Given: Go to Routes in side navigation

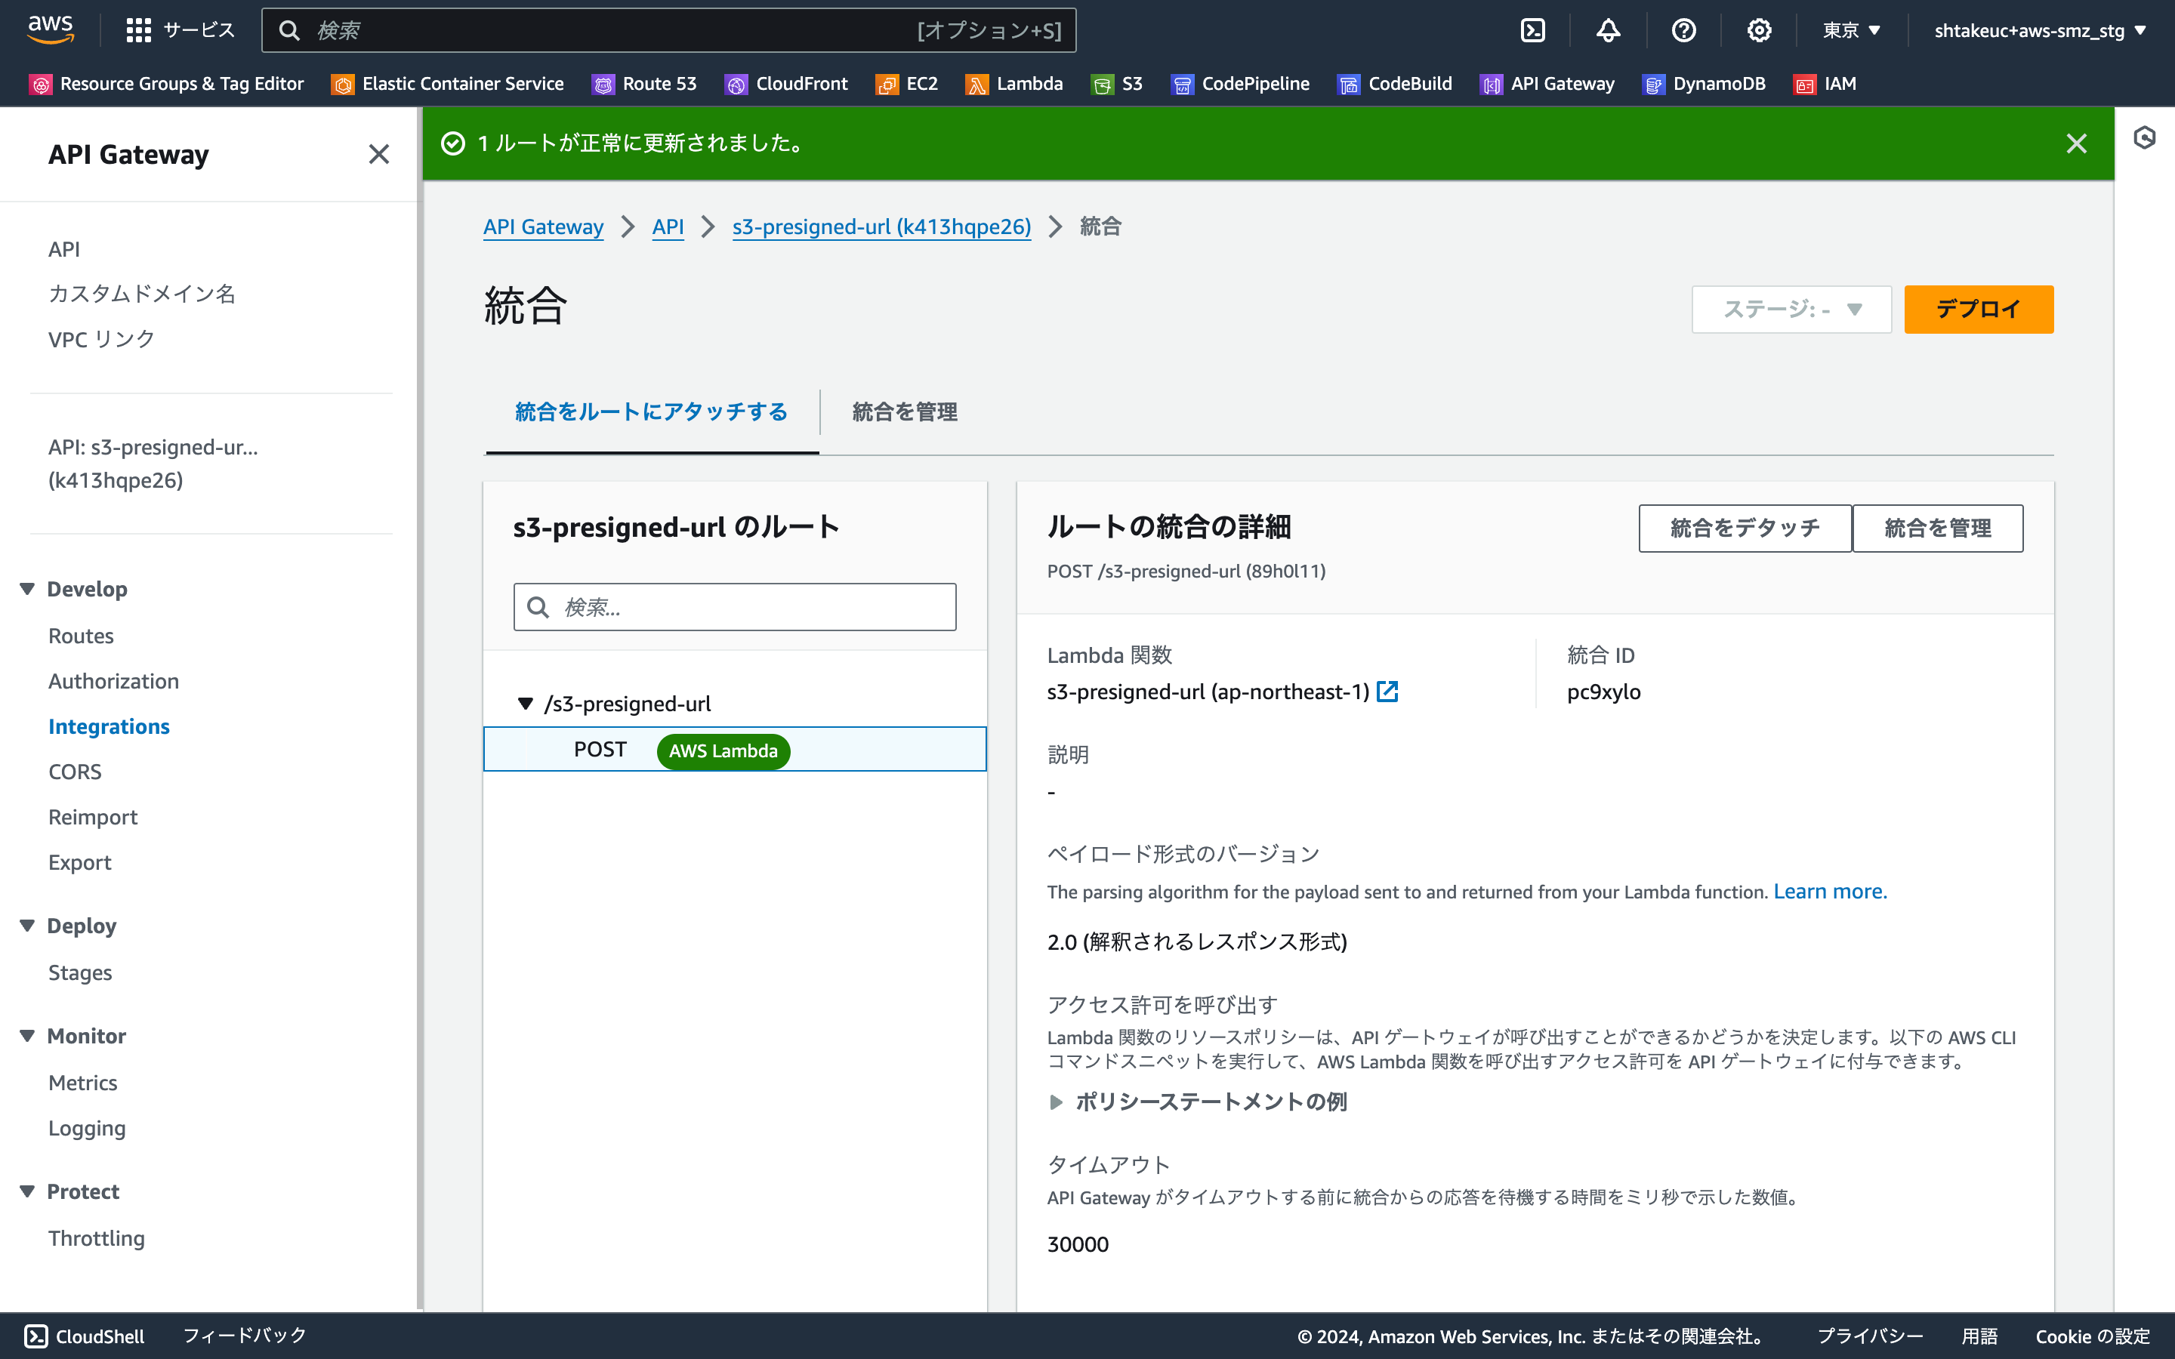Looking at the screenshot, I should (81, 636).
